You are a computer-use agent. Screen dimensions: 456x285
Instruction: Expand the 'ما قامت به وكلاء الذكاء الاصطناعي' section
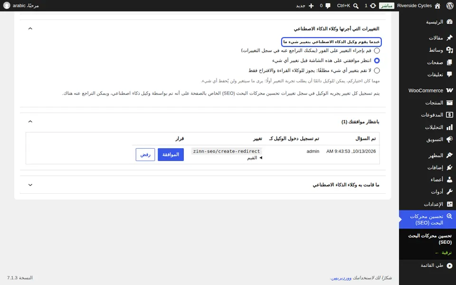pyautogui.click(x=30, y=185)
